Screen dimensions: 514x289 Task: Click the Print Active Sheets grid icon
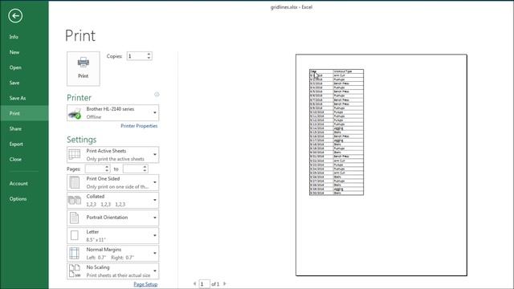point(75,154)
